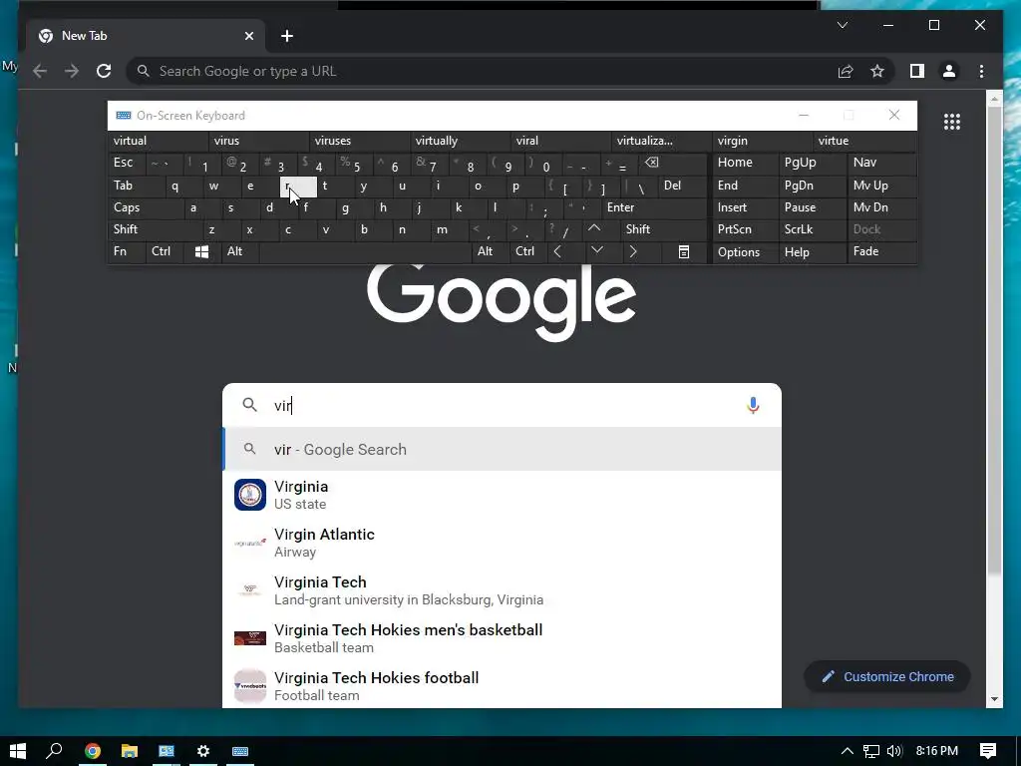Select the Virgin Atlantic suggestion

502,543
